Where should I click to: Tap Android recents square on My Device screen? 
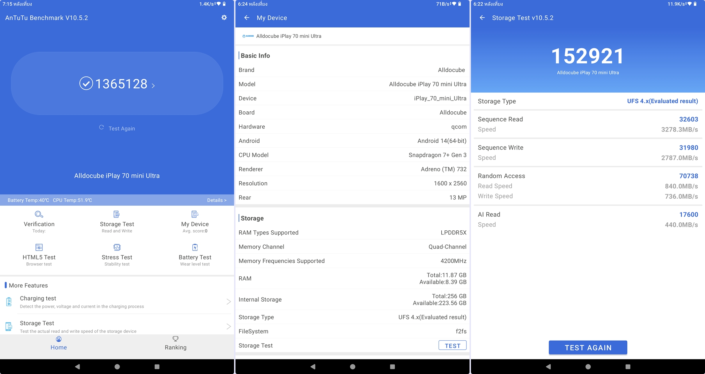392,366
